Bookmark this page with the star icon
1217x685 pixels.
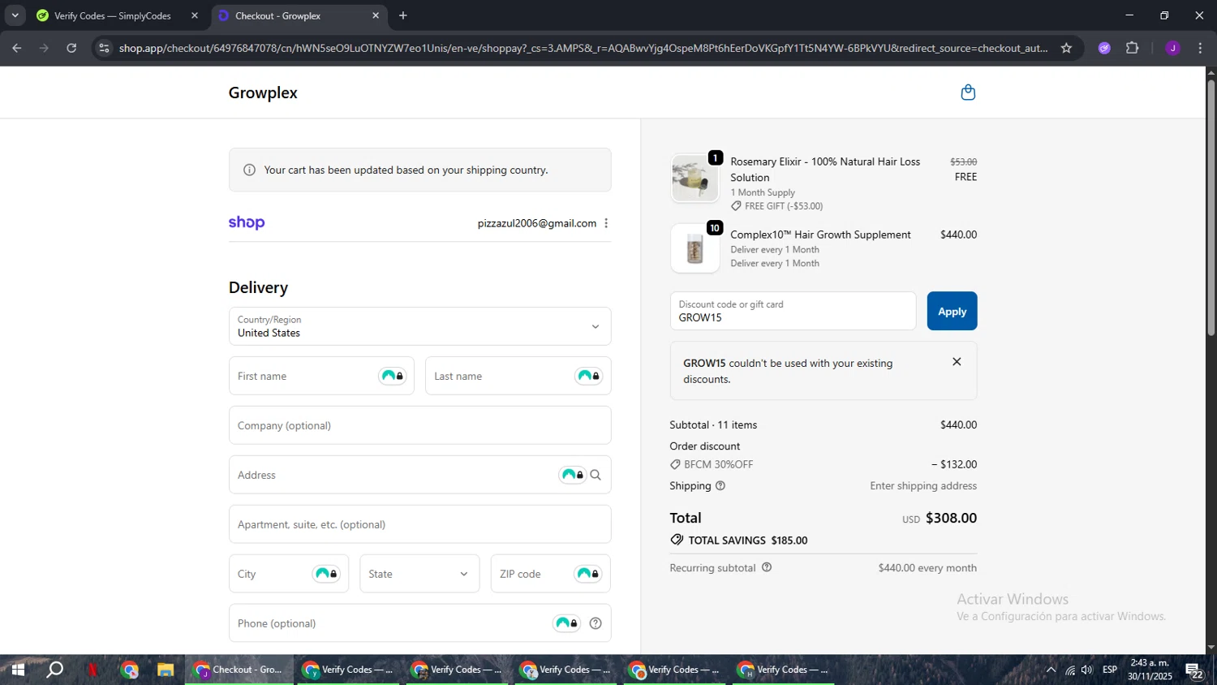[1066, 48]
